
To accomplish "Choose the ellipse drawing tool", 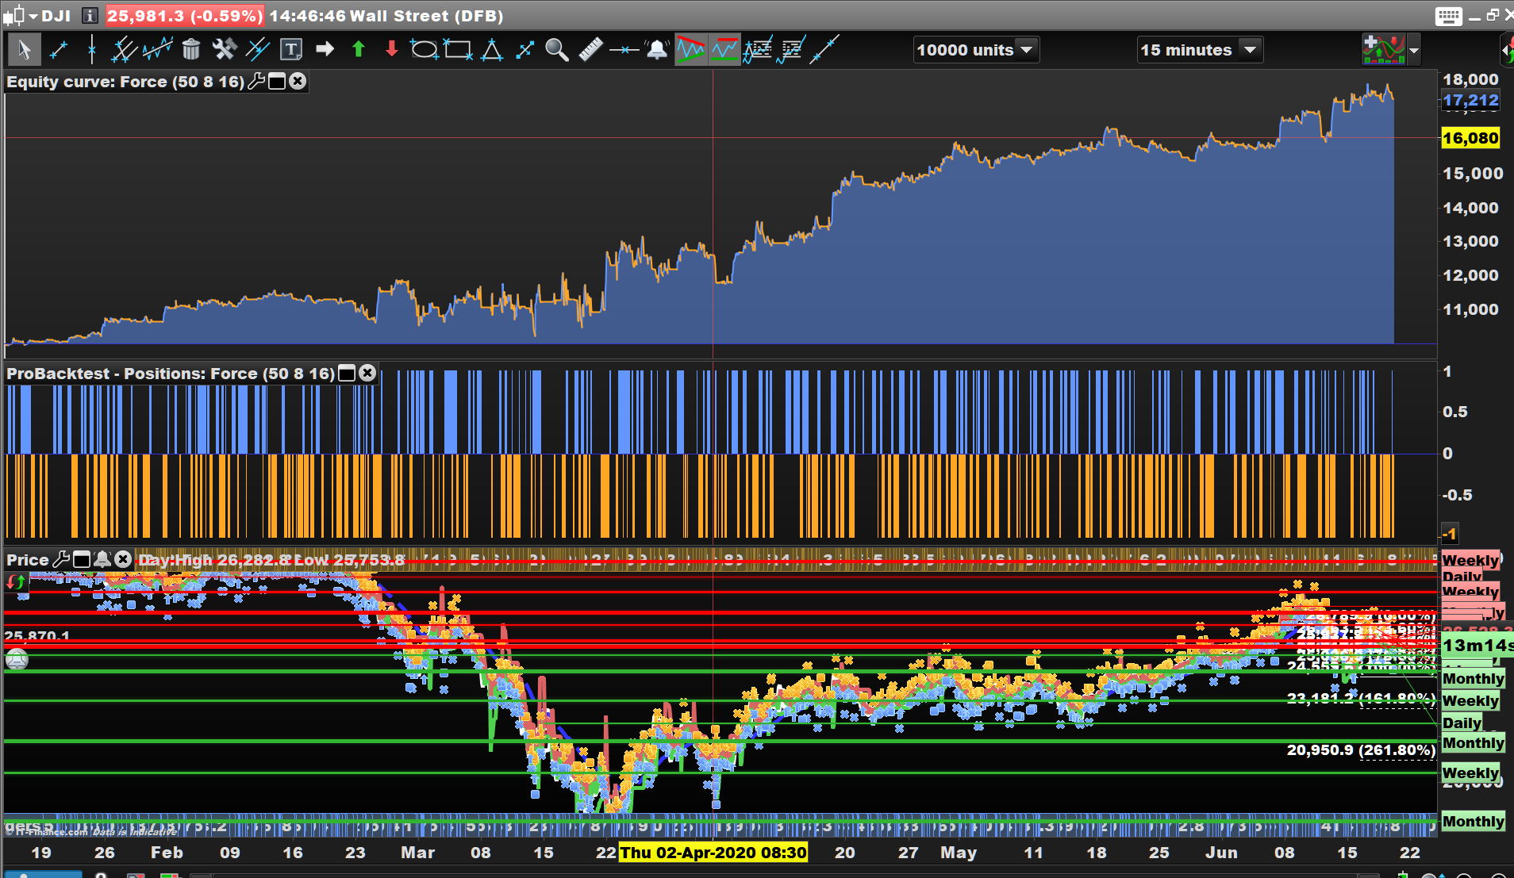I will pyautogui.click(x=424, y=50).
